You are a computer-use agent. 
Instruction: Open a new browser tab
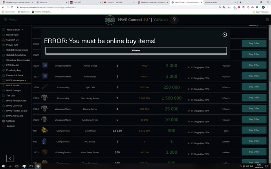(240, 2)
